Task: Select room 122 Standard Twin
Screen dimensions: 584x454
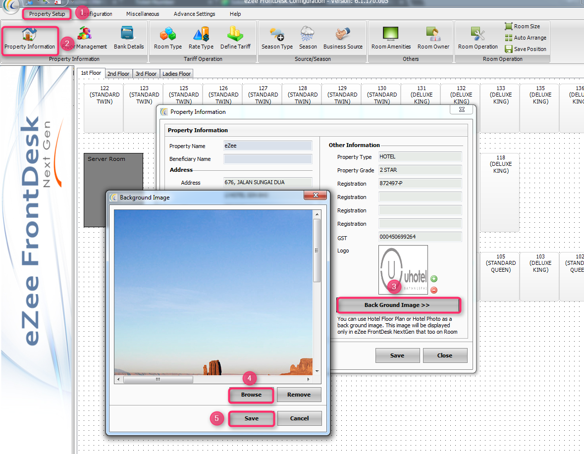Action: pos(105,108)
